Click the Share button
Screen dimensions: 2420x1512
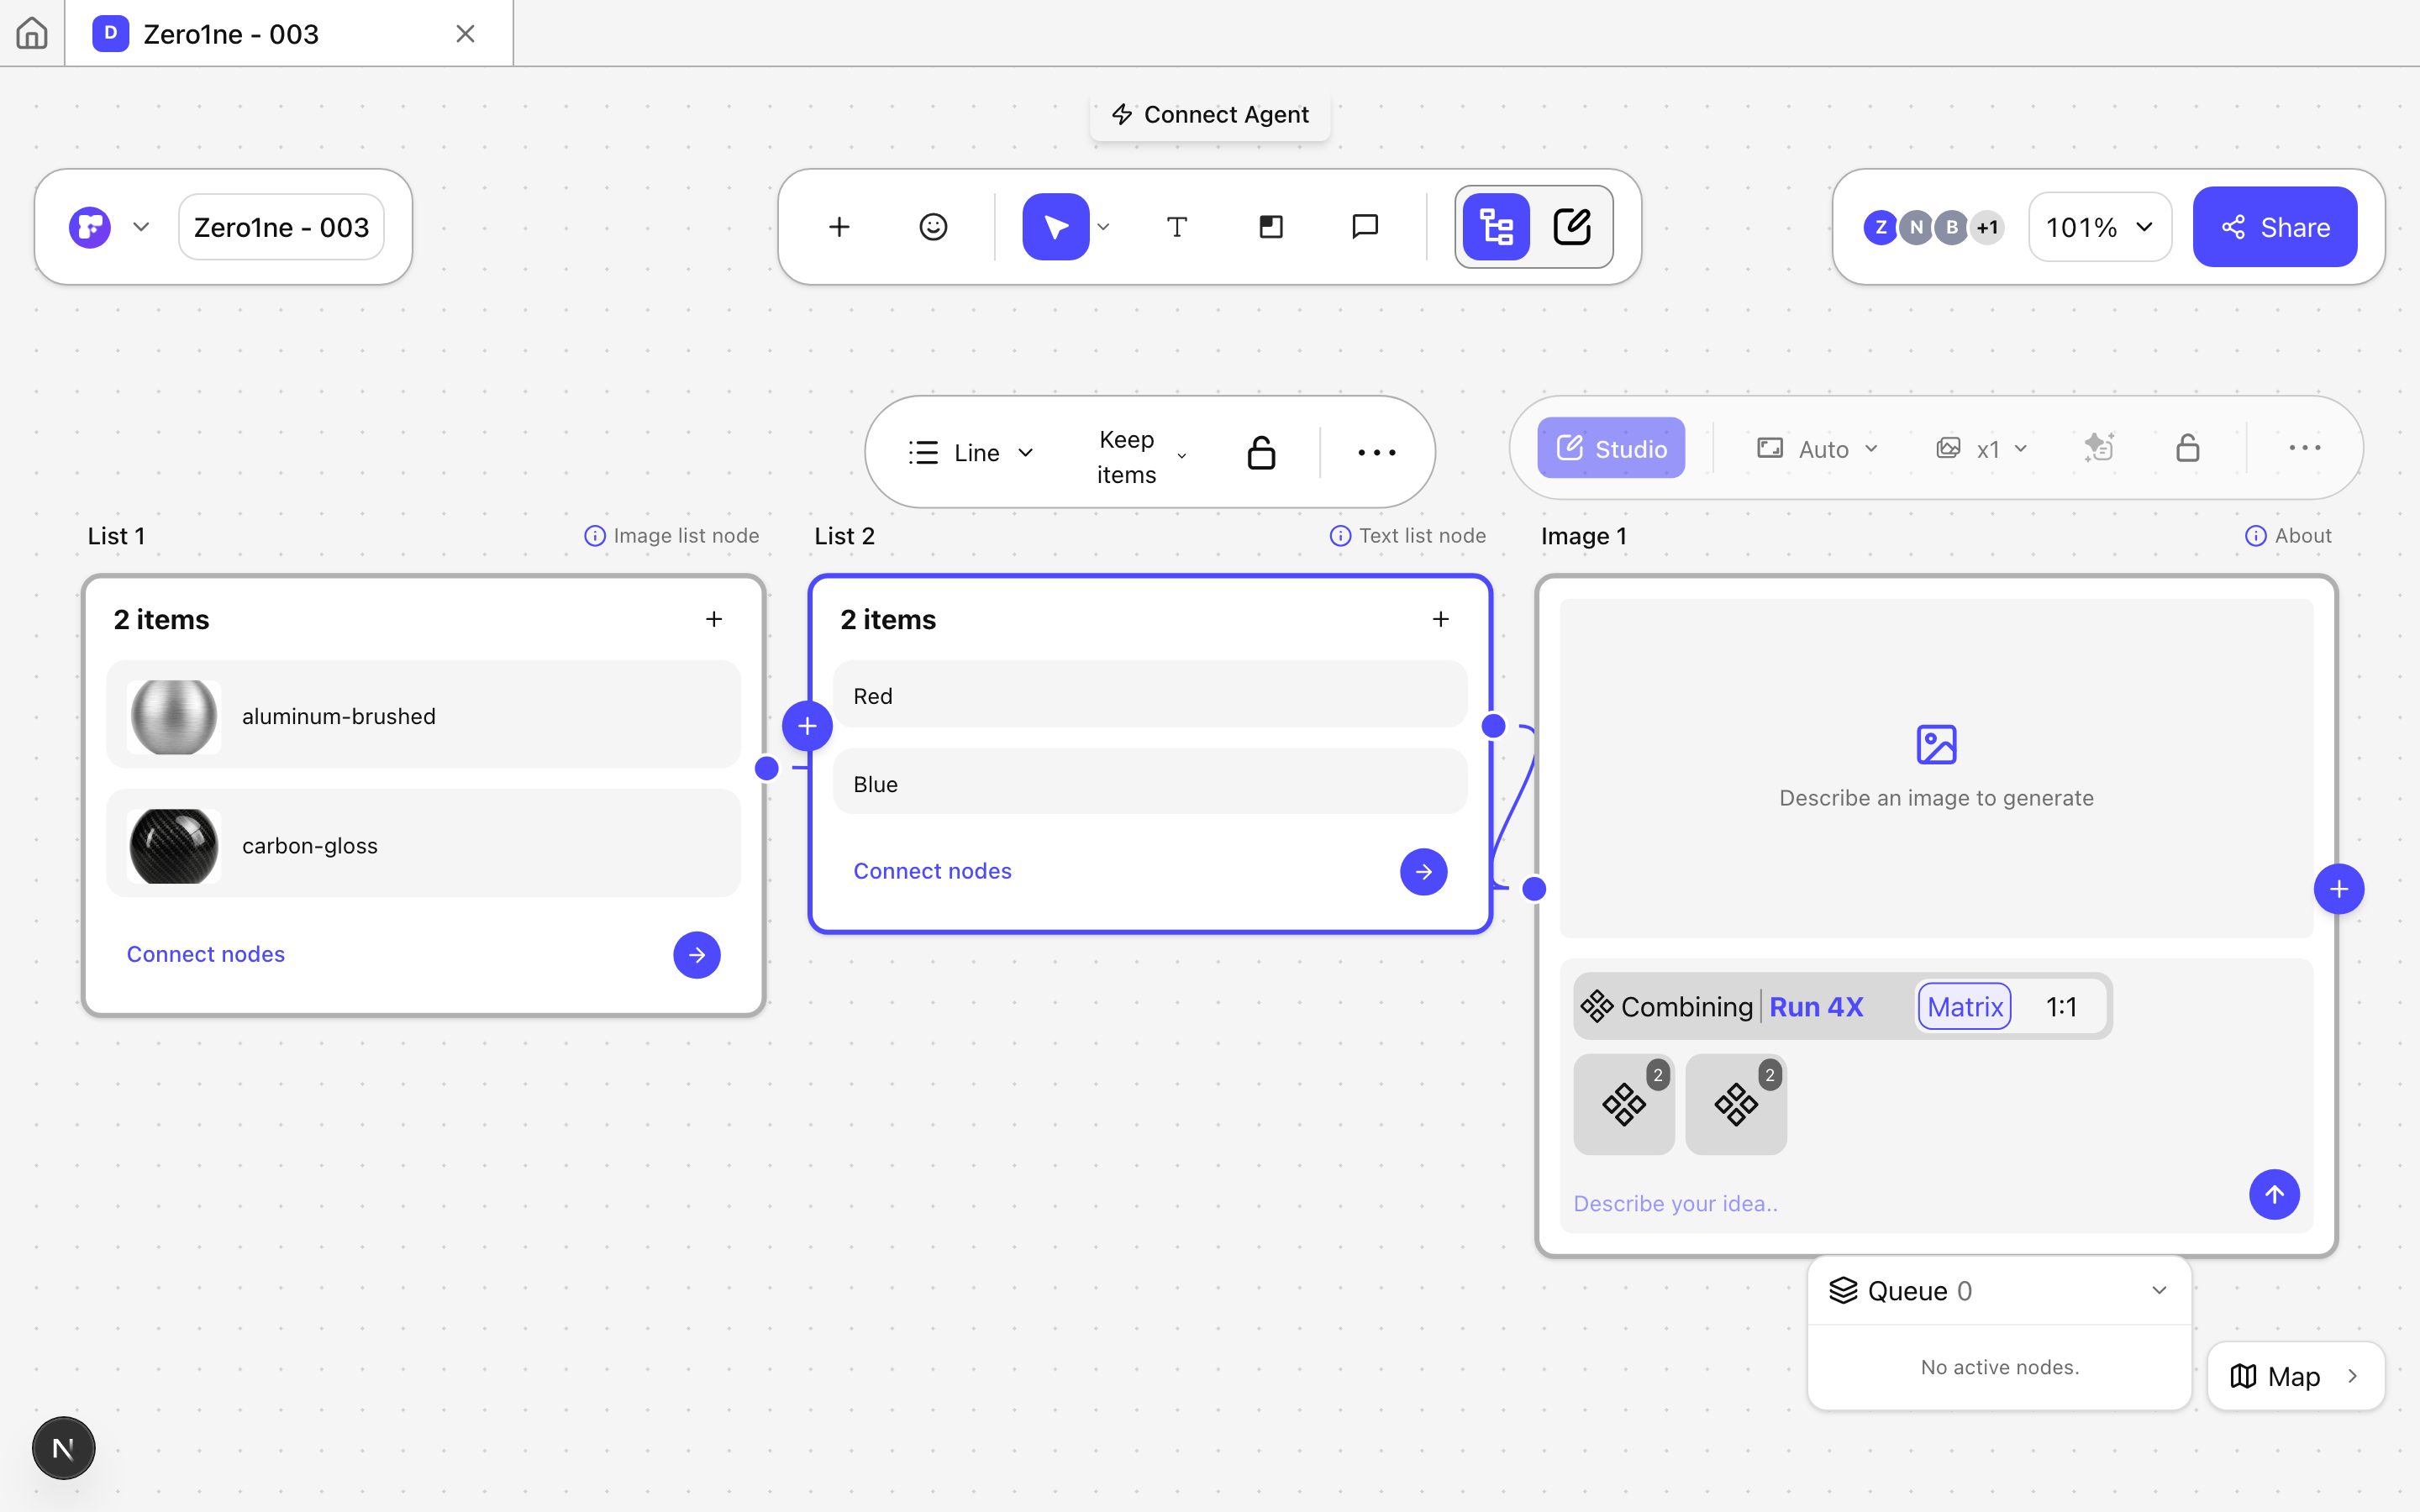click(x=2275, y=227)
